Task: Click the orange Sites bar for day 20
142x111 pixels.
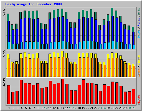Action: click(x=88, y=67)
